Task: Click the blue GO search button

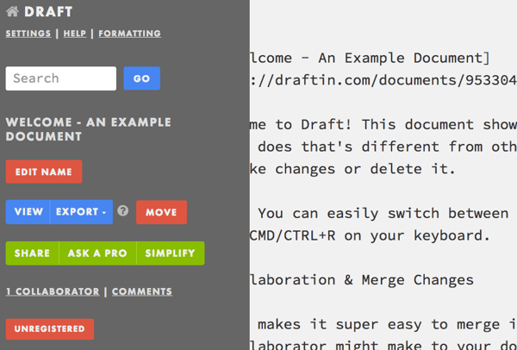Action: click(x=142, y=78)
